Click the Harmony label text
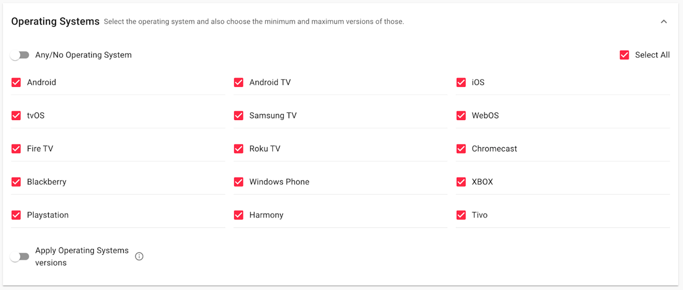The image size is (683, 290). coord(266,215)
